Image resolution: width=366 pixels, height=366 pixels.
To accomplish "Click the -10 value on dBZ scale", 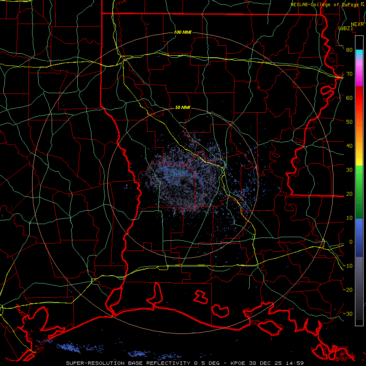I will click(x=348, y=266).
